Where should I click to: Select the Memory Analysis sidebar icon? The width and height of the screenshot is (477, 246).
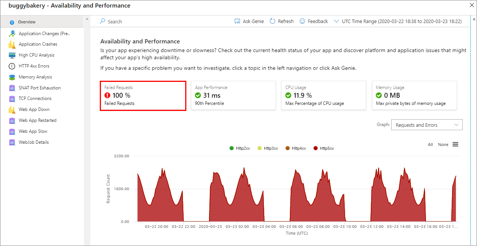pyautogui.click(x=12, y=77)
